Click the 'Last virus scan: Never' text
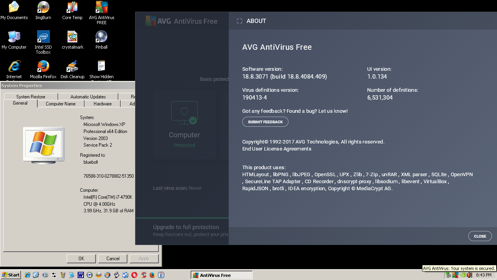497x280 pixels. tap(177, 188)
